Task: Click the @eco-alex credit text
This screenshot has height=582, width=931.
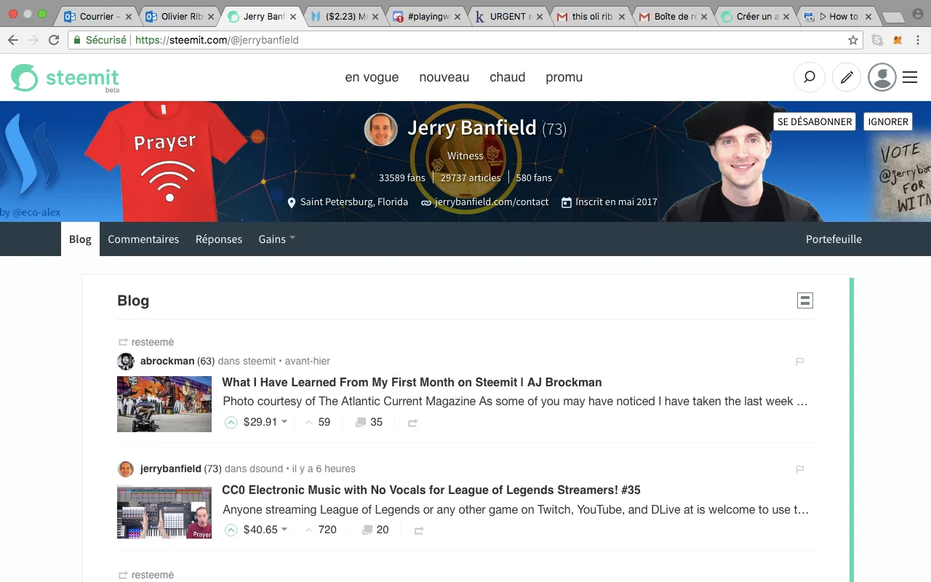Action: tap(36, 212)
